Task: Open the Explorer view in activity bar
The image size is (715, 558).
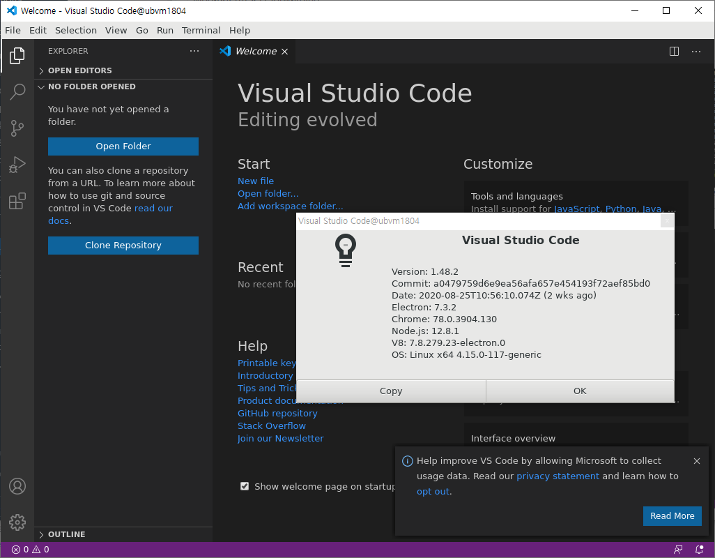Action: coord(17,56)
